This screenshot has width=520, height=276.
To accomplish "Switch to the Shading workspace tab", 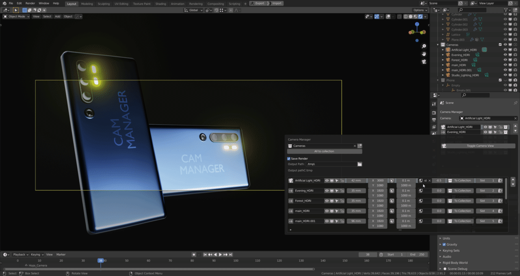I will (160, 4).
